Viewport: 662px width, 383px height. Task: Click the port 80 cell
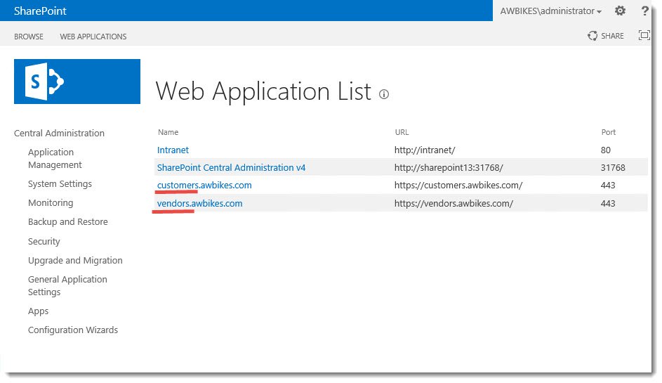coord(606,150)
